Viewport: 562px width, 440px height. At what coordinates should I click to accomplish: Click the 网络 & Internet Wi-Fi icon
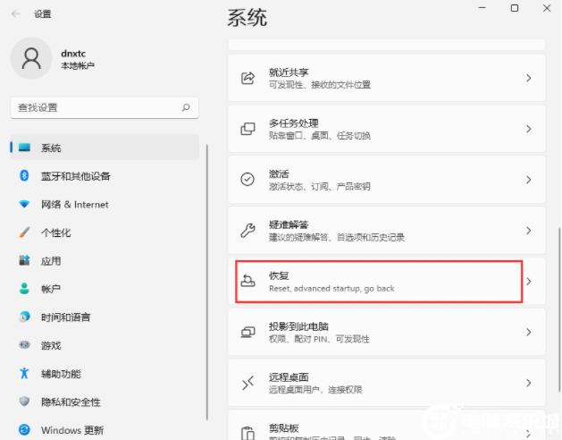24,205
